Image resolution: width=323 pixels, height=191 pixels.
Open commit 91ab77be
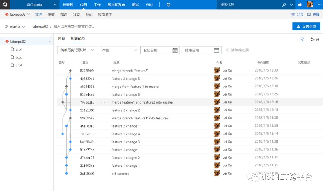coord(87,150)
